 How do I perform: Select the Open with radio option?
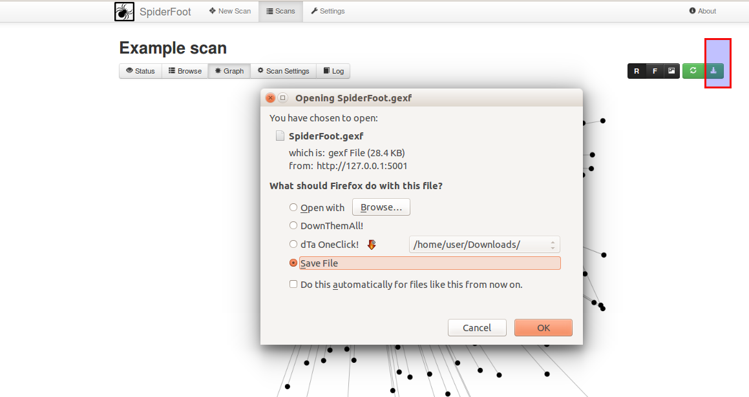[x=293, y=207]
